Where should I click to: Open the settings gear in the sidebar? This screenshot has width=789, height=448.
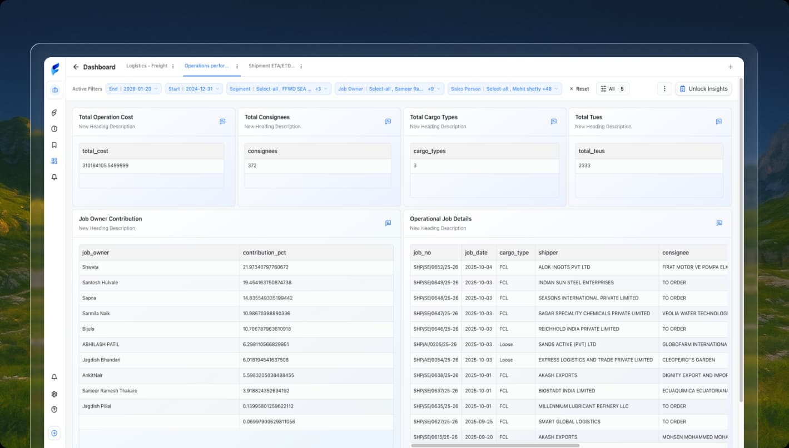point(54,394)
